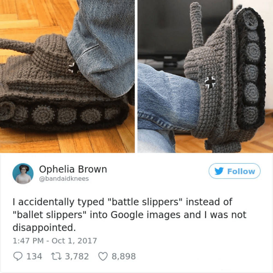This screenshot has height=273, width=273.
Task: Click the reply speech bubble icon
Action: point(18,256)
